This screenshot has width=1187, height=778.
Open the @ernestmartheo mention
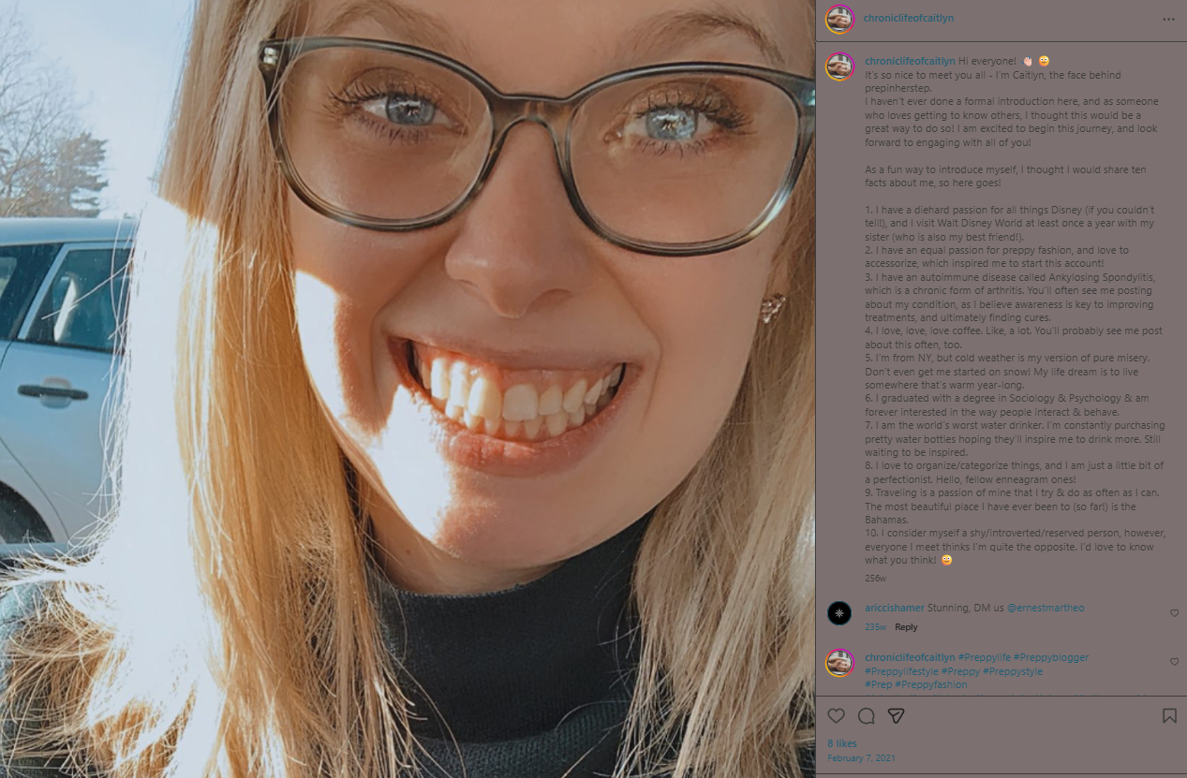[x=1046, y=609]
